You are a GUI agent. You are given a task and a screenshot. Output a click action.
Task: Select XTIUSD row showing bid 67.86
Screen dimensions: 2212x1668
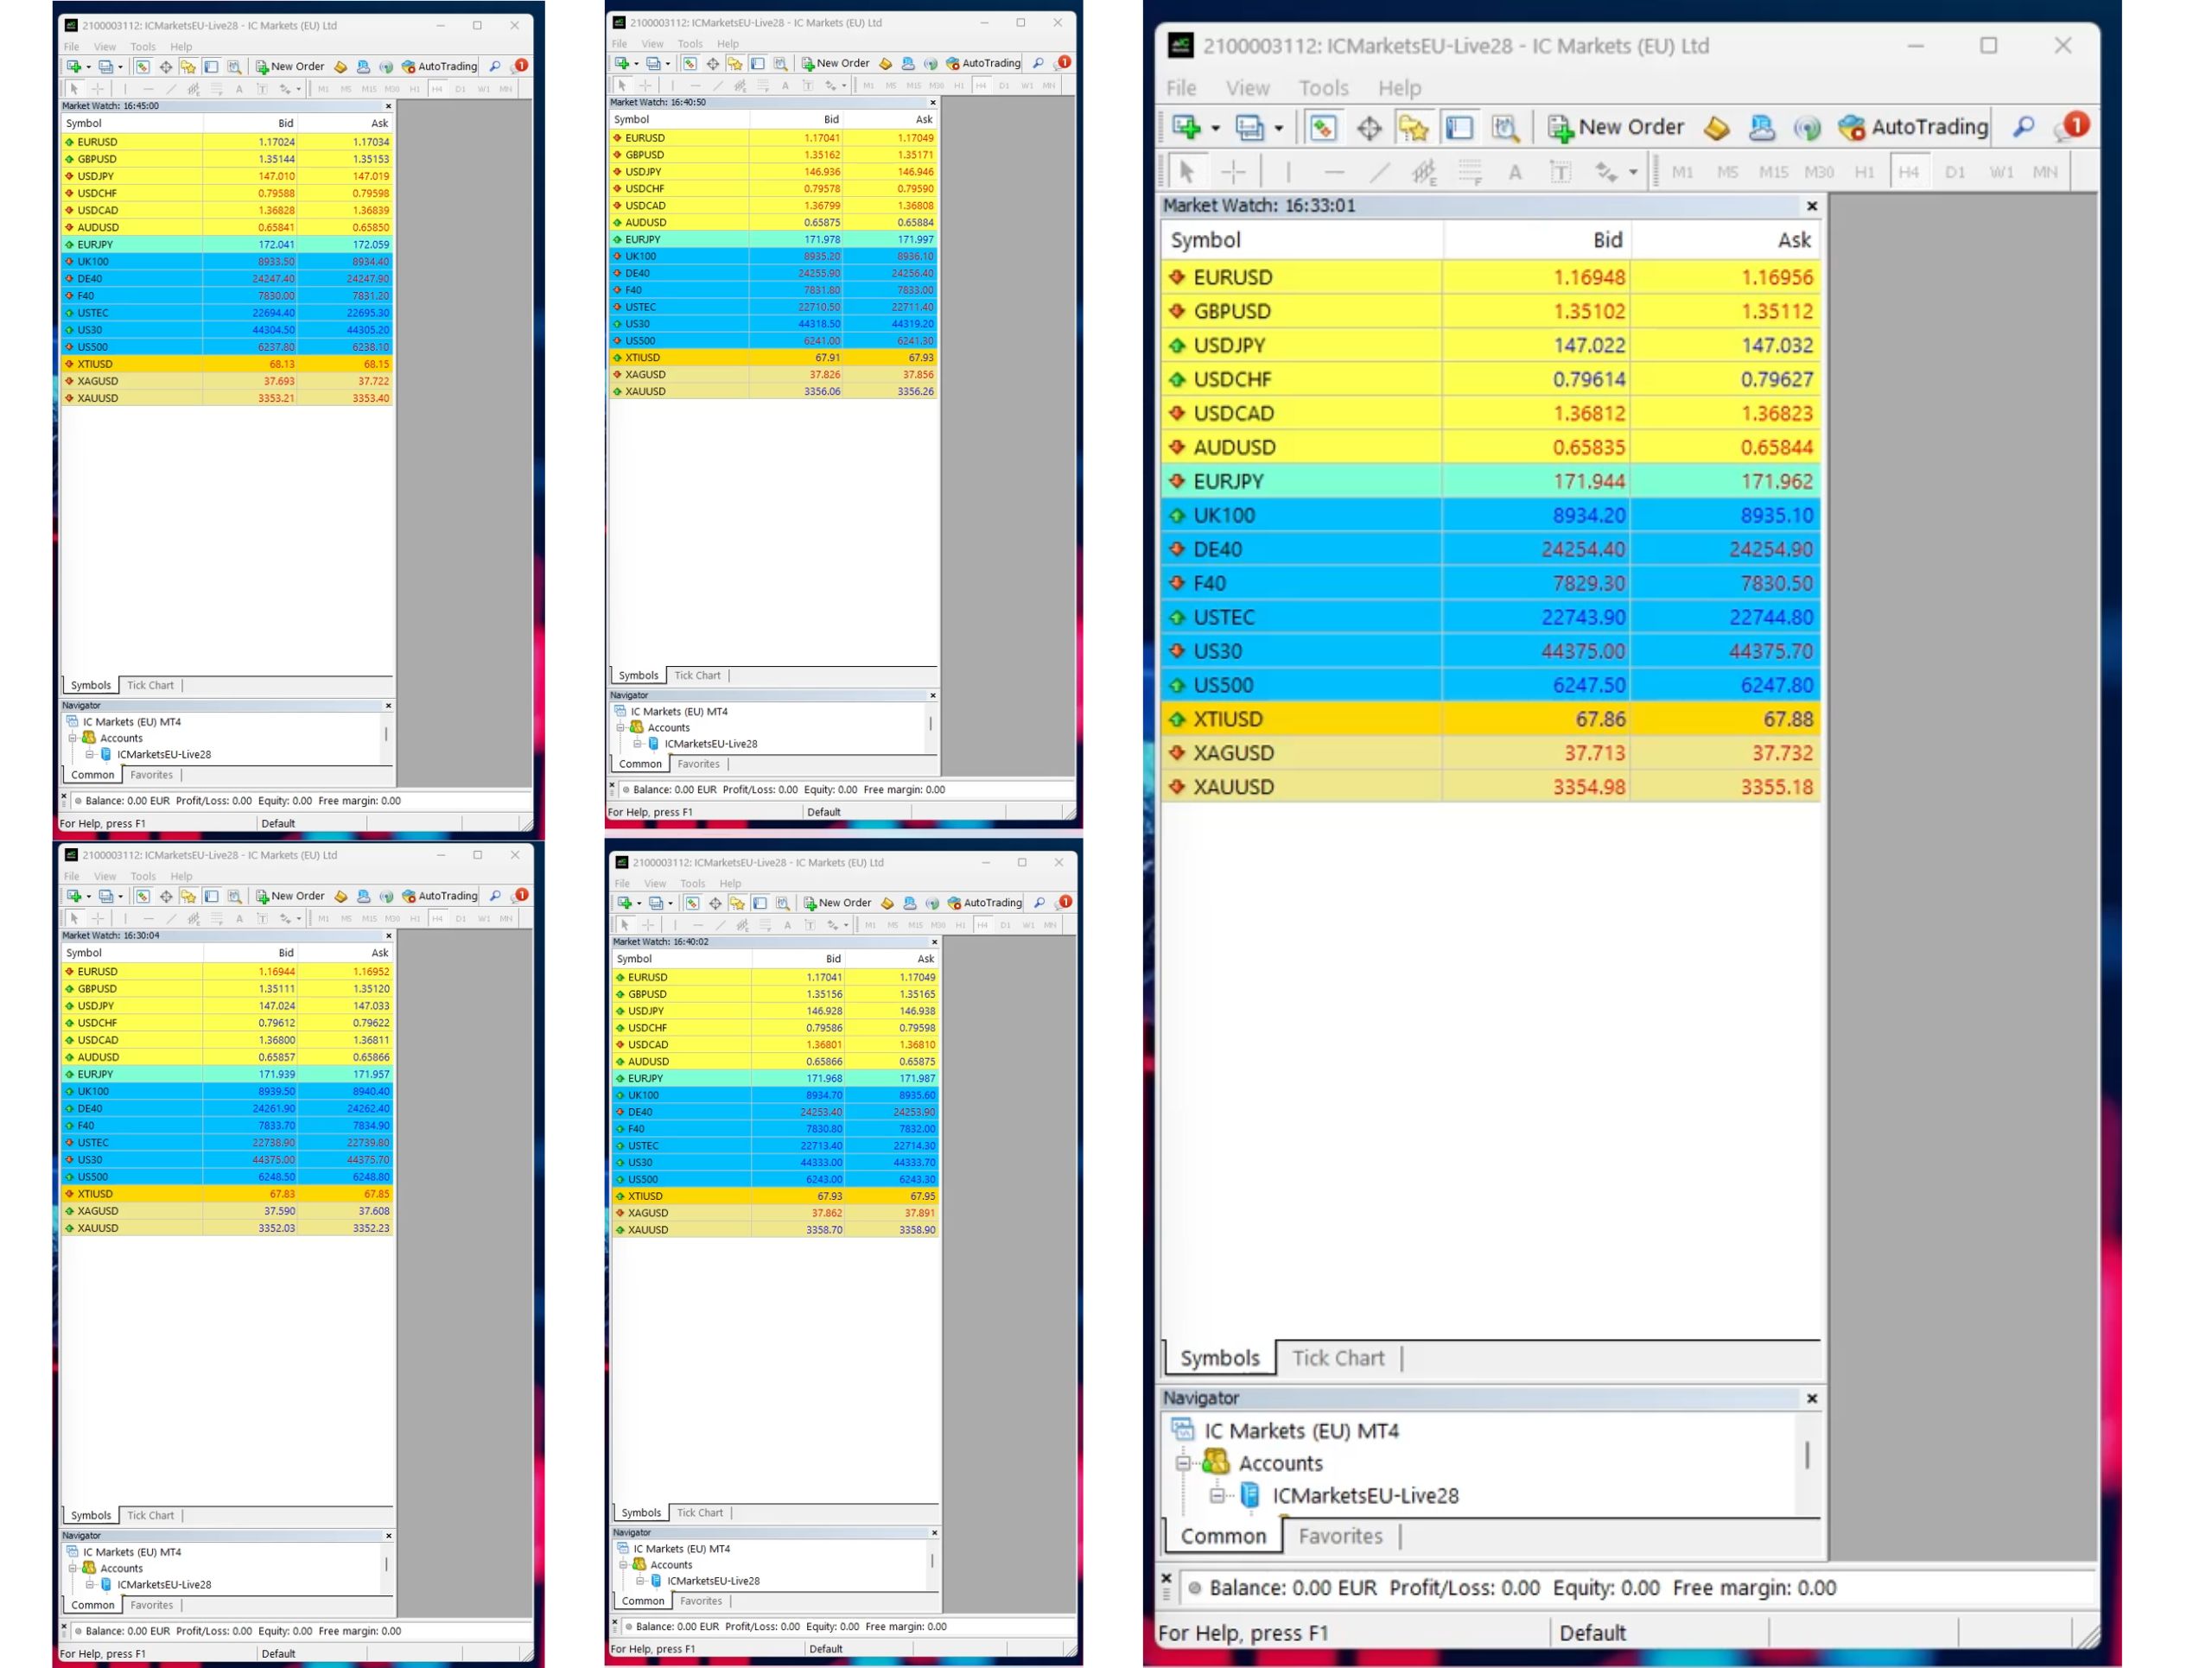[x=1490, y=720]
